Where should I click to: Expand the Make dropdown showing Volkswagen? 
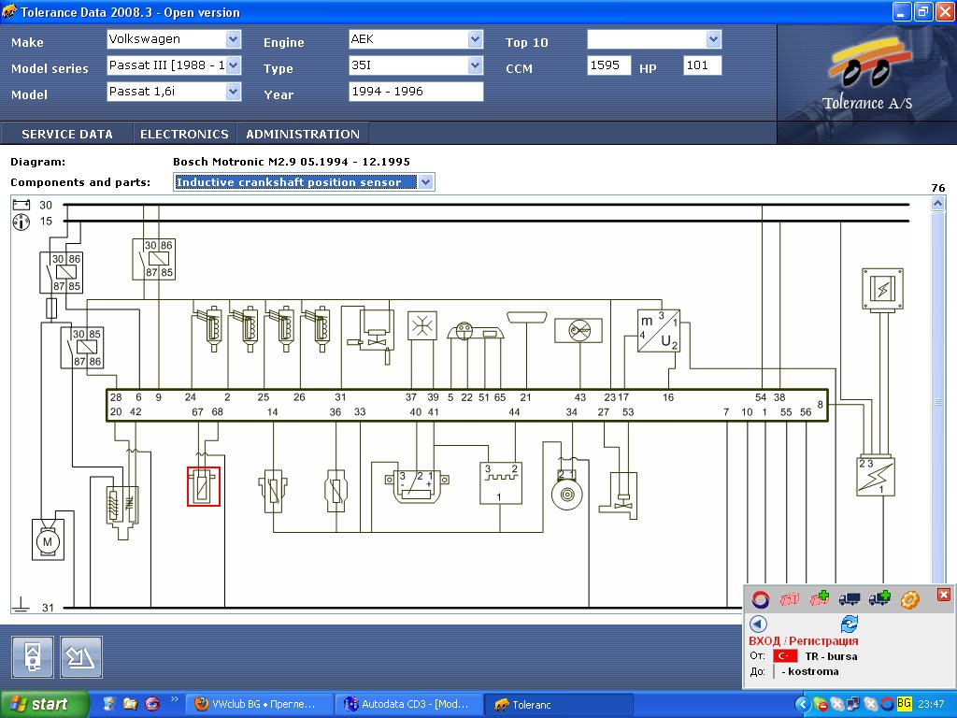coord(233,39)
